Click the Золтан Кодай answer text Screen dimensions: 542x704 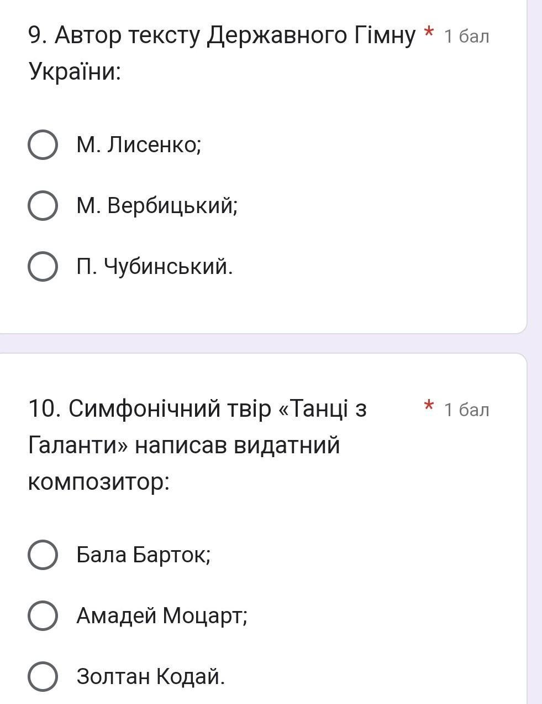tap(151, 676)
